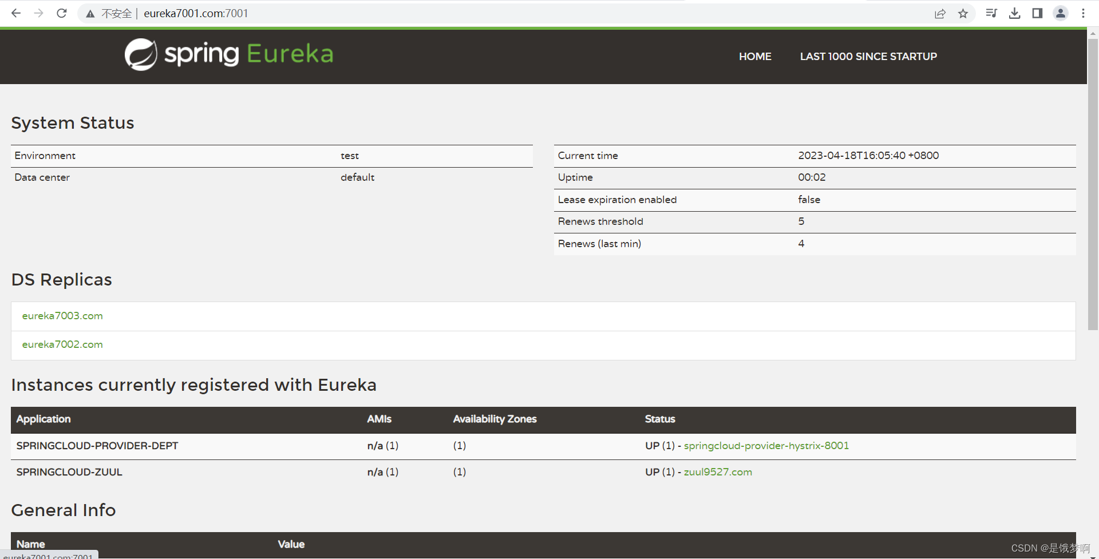Image resolution: width=1099 pixels, height=559 pixels.
Task: Open the HOME navigation item
Action: pyautogui.click(x=755, y=57)
